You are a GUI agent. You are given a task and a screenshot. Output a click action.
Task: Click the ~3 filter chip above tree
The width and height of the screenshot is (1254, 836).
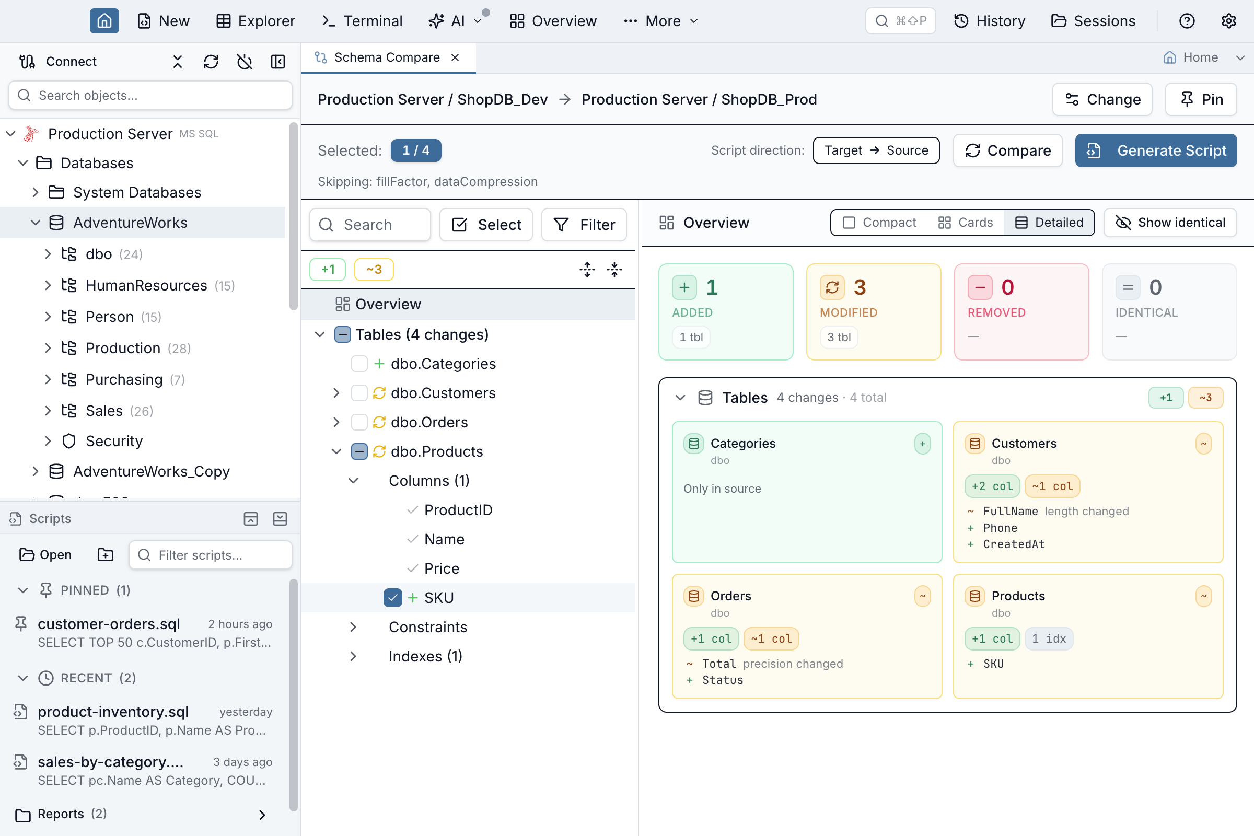(x=374, y=269)
